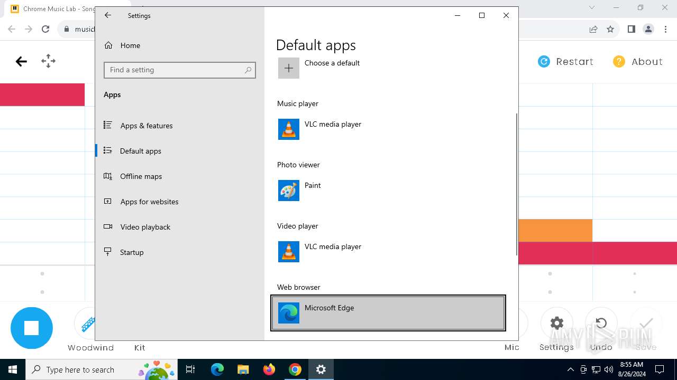Screen dimensions: 677x380
Task: Click the search magnifier in Find a setting
Action: [248, 70]
